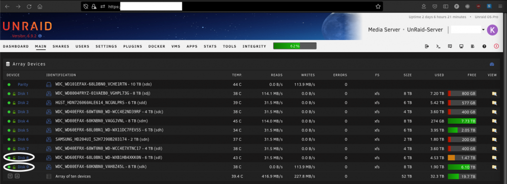Open the Disk 9 device link
507x184 pixels.
23,167
